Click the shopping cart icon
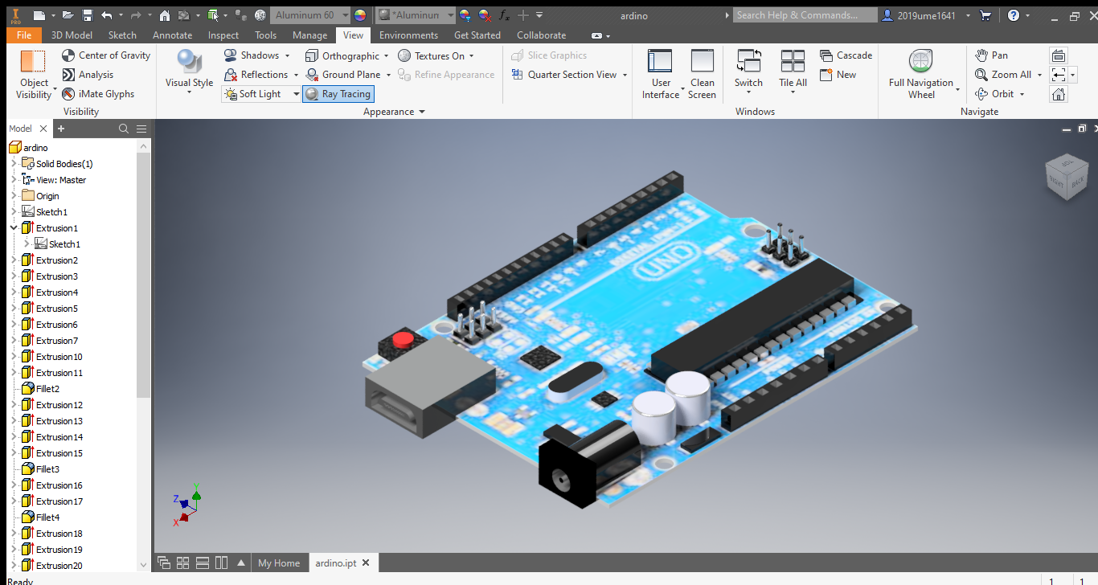 [x=986, y=15]
